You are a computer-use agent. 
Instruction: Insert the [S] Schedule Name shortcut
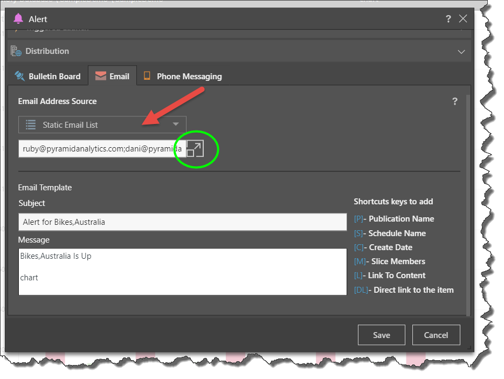(390, 233)
